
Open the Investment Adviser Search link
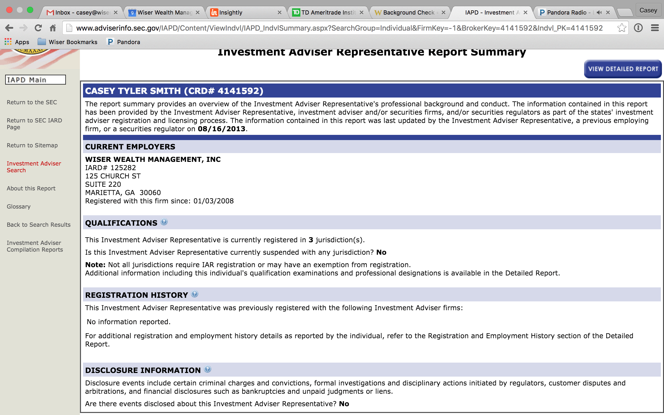34,167
